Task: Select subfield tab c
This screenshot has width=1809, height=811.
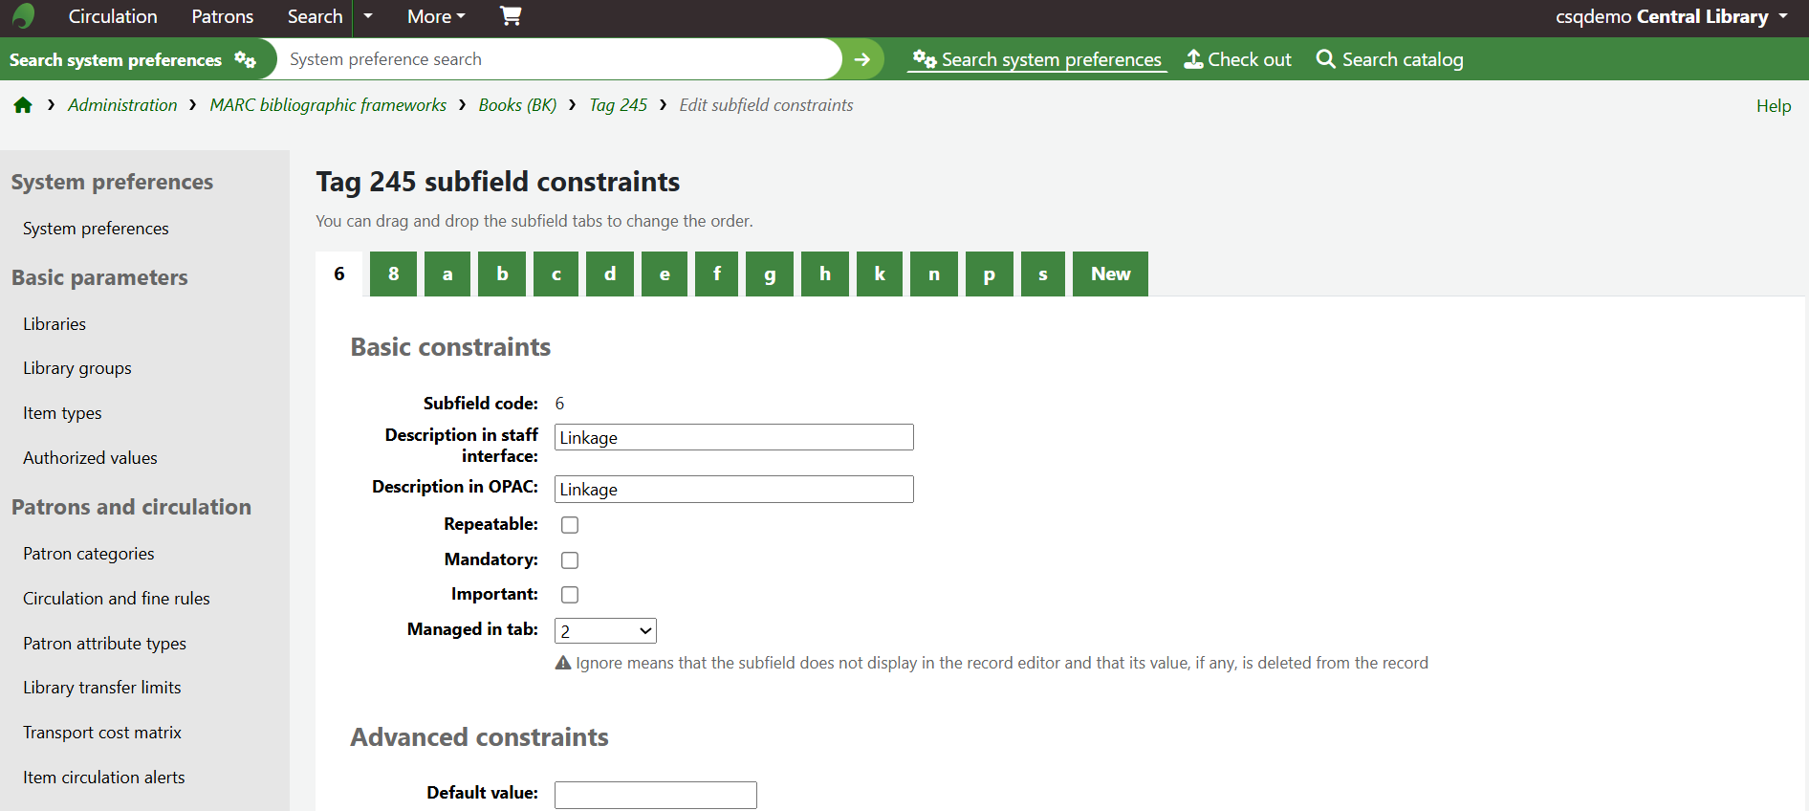Action: 556,274
